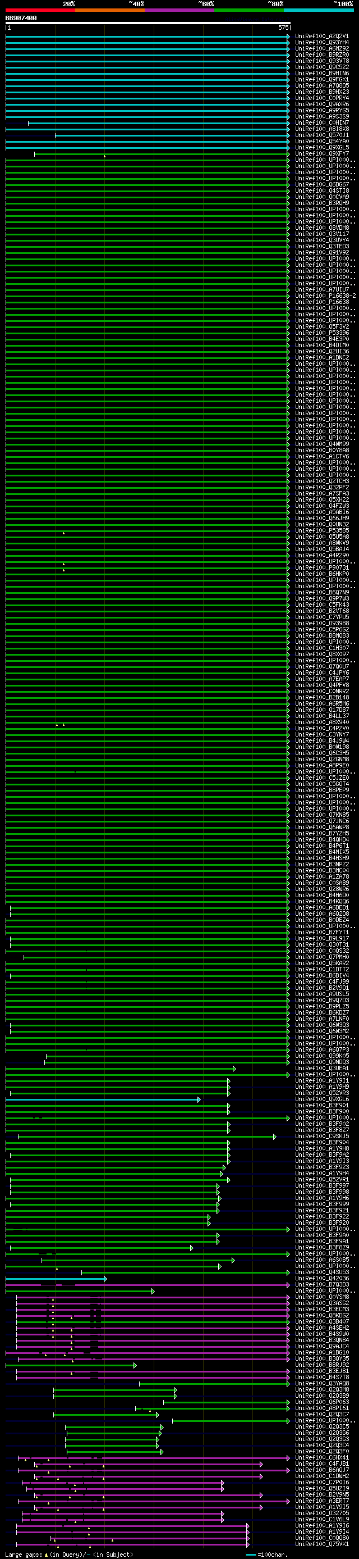This screenshot has width=359, height=1559.
Task: Click the orange 40% identity color bar
Action: (x=110, y=10)
